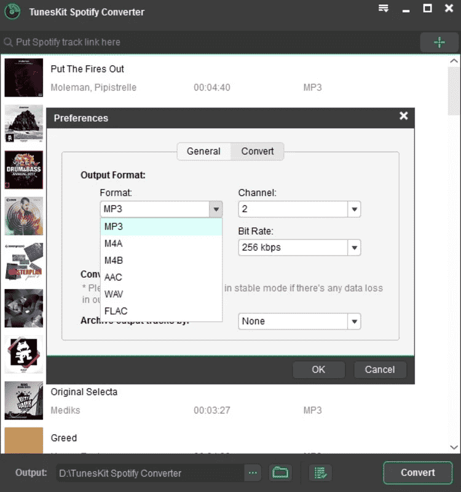This screenshot has width=461, height=492.
Task: Open the Channel dropdown
Action: [299, 209]
